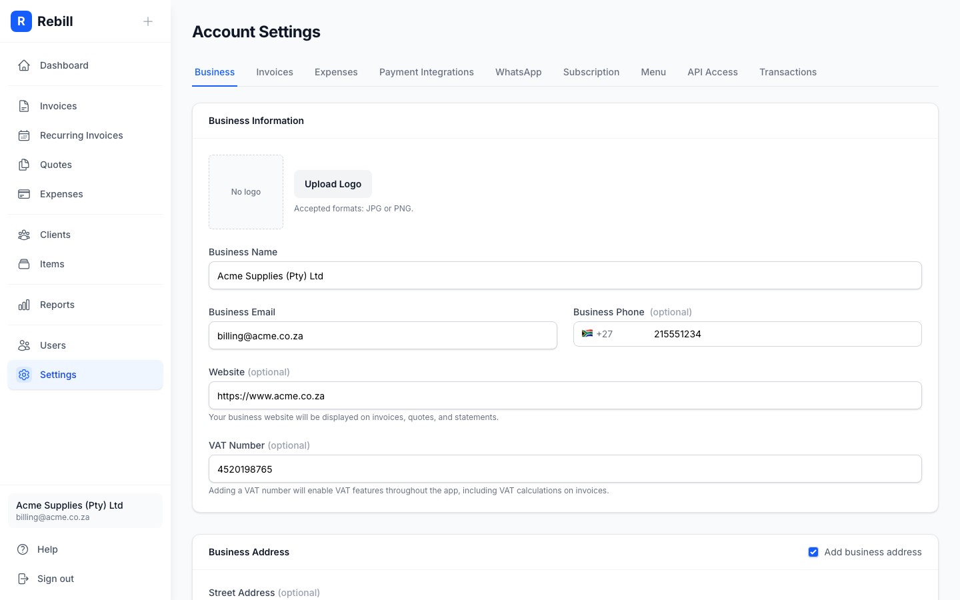This screenshot has width=960, height=600.
Task: Click the Upload Logo button
Action: coord(333,184)
